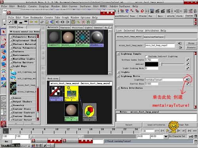The image size is (198, 148).
Task: Show output connections in Hypershade toolbar
Action: (x=68, y=22)
